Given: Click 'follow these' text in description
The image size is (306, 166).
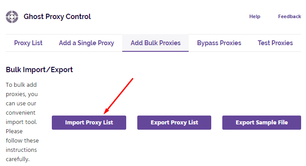Looking at the screenshot, I should 22,140.
